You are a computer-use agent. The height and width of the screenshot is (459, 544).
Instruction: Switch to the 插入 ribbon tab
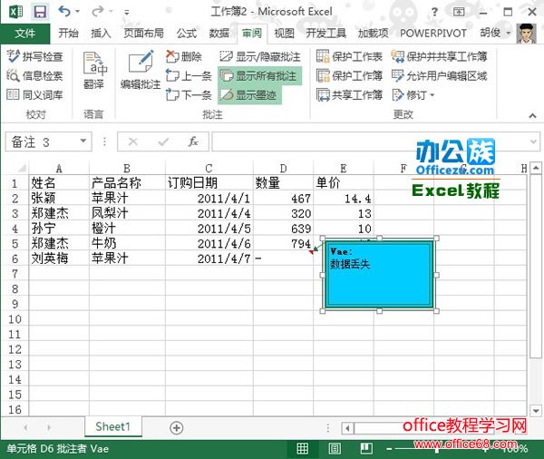click(101, 34)
